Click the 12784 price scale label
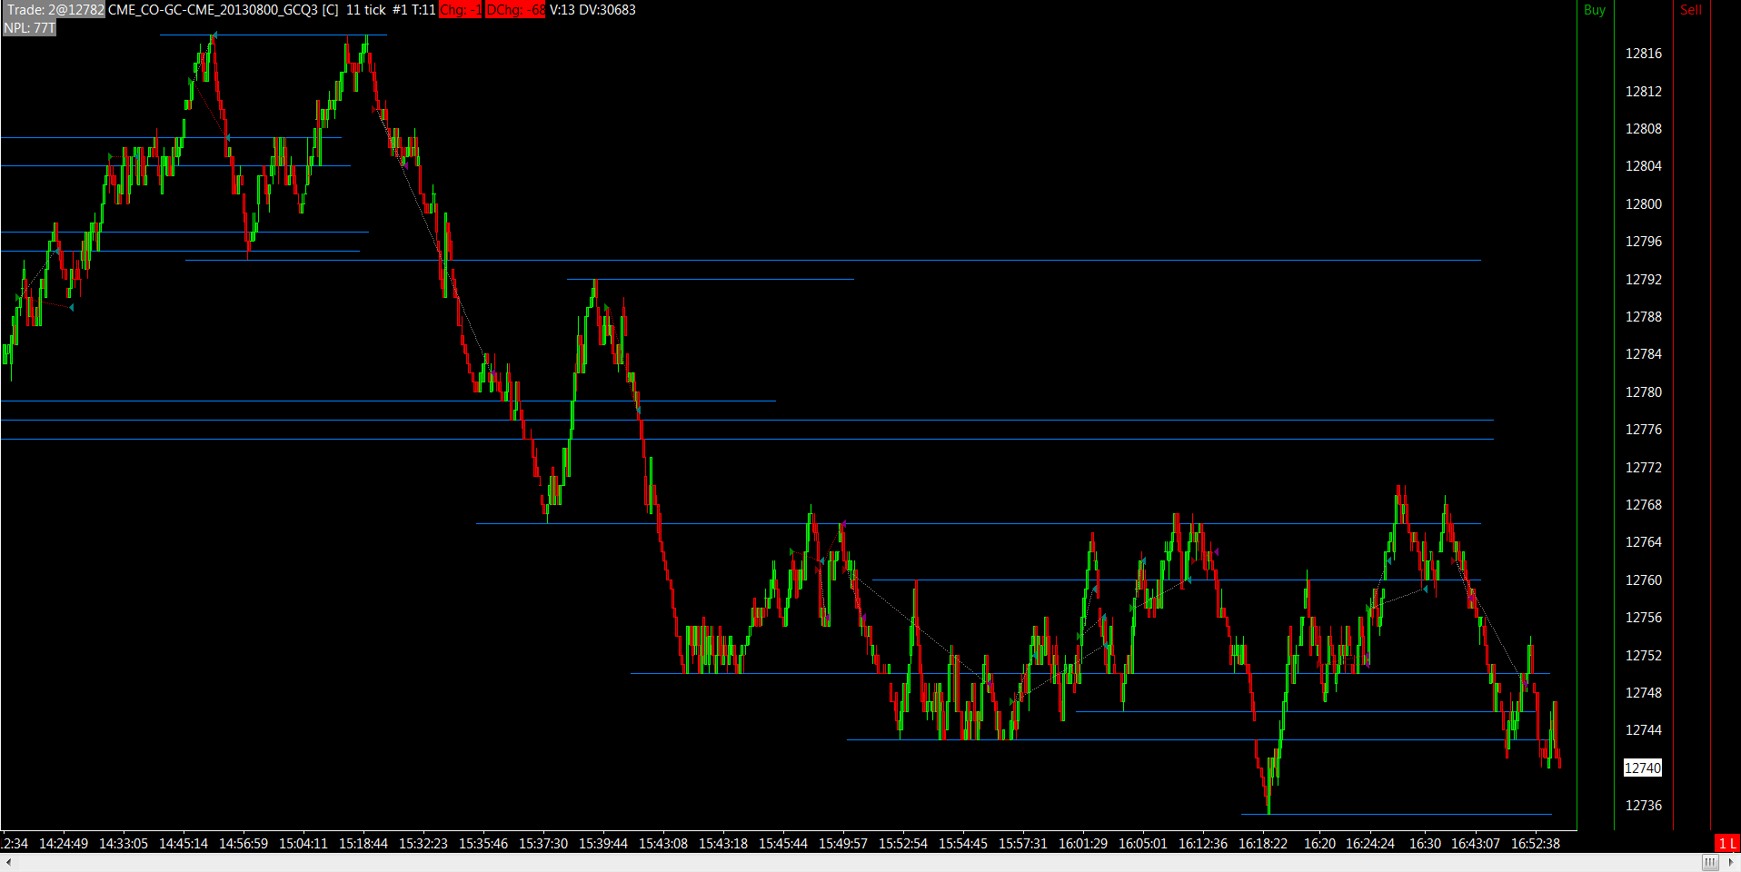The height and width of the screenshot is (872, 1741). tap(1644, 354)
